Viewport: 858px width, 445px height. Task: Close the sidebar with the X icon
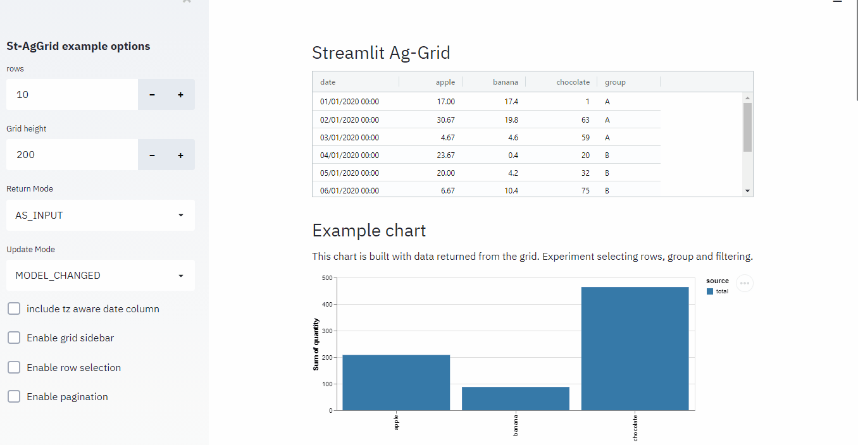(x=187, y=2)
